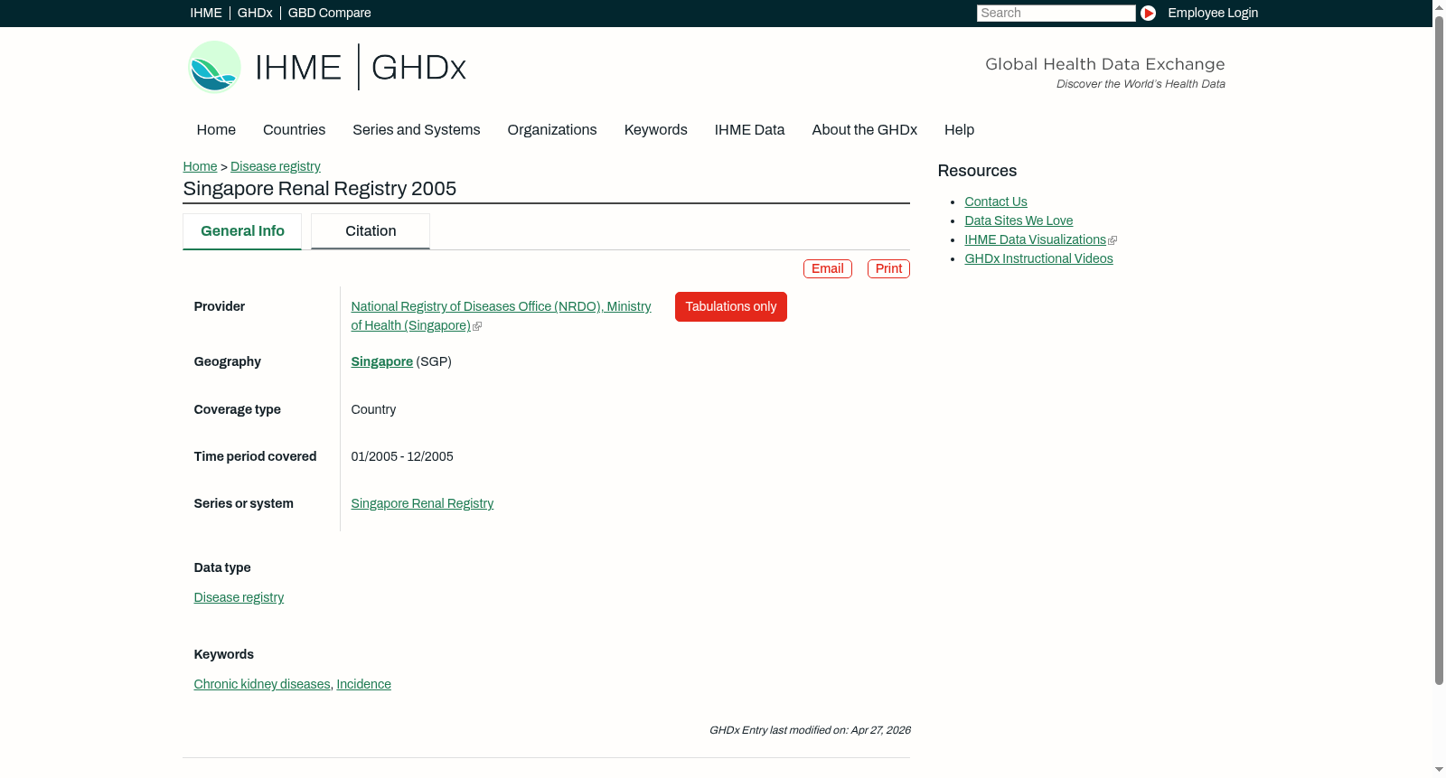1446x778 pixels.
Task: Click external link icon beside IHME Data Visualizations
Action: (1113, 240)
